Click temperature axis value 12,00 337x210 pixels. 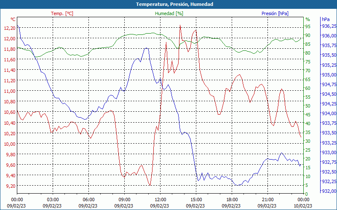point(10,39)
